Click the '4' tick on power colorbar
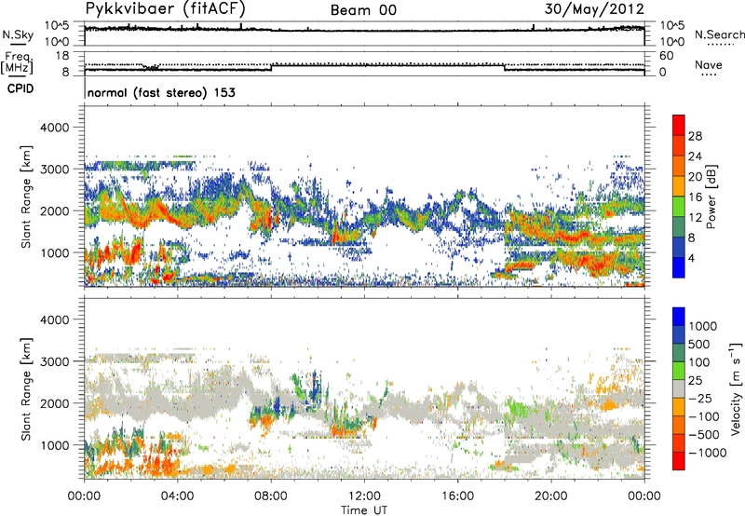This screenshot has height=516, width=745. point(691,259)
